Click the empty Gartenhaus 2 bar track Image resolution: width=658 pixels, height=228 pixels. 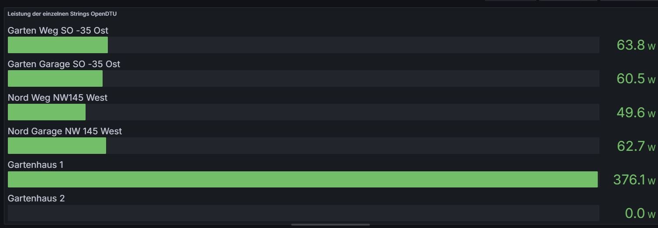click(303, 213)
